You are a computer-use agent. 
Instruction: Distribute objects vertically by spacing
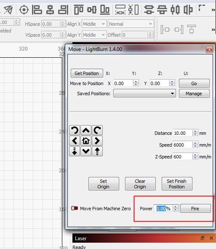point(149,10)
